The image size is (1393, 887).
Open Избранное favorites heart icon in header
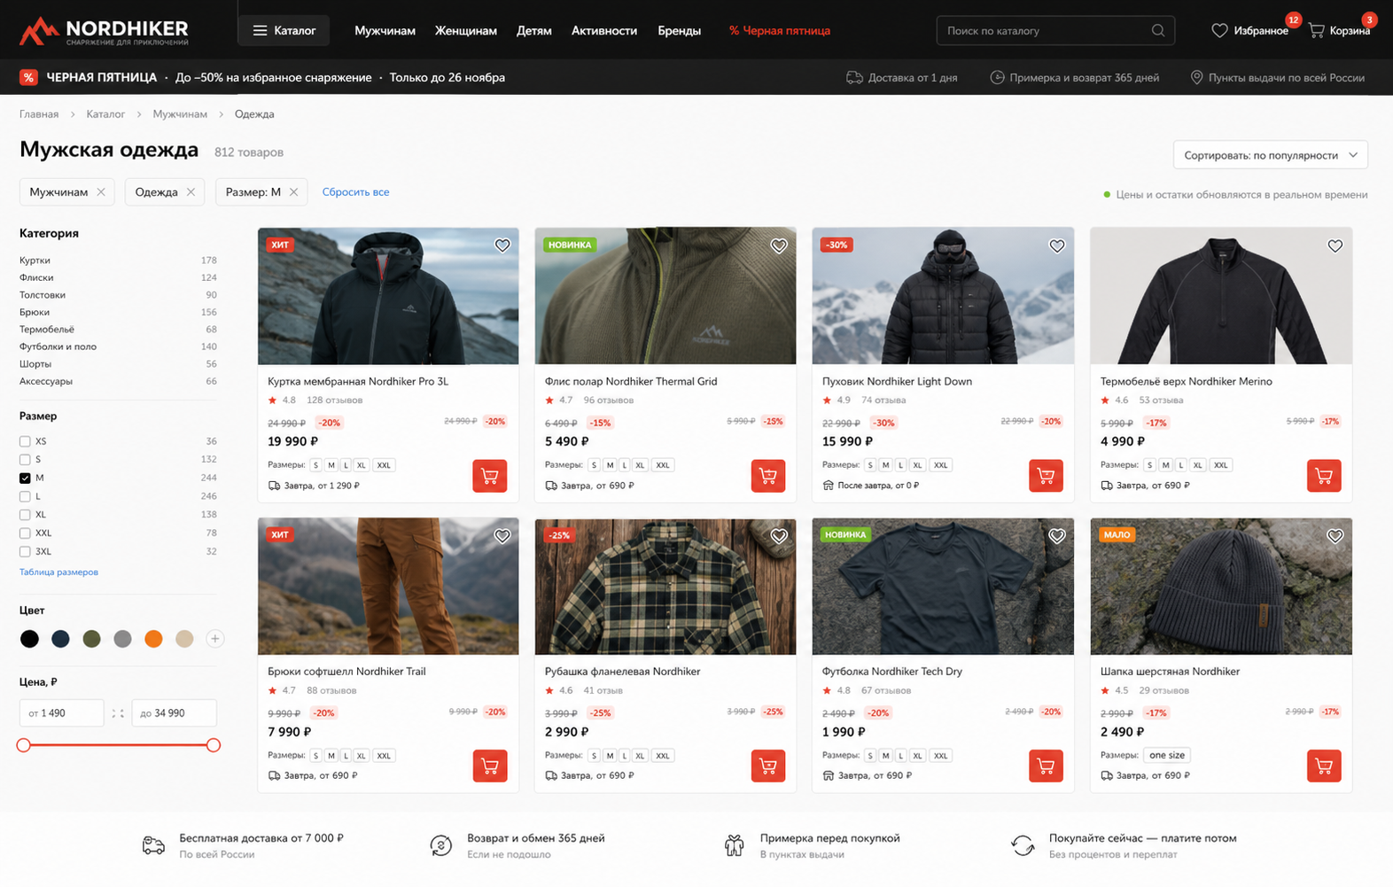point(1219,30)
